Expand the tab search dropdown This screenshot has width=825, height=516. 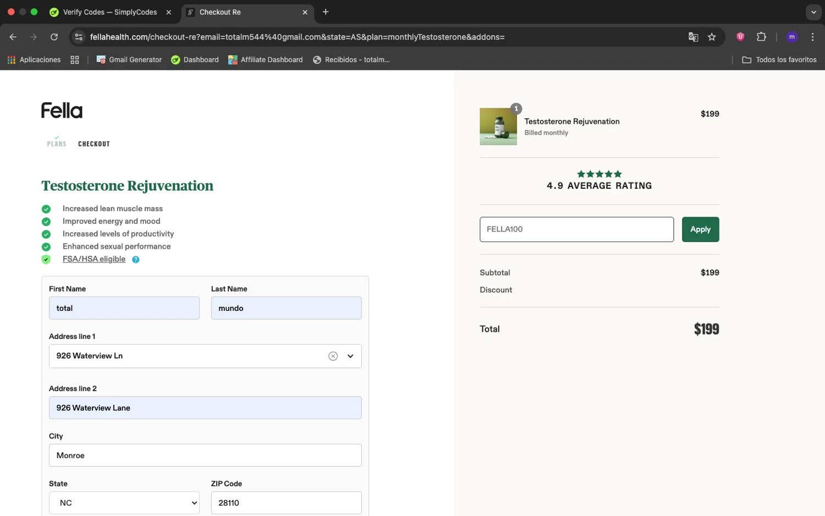click(813, 12)
